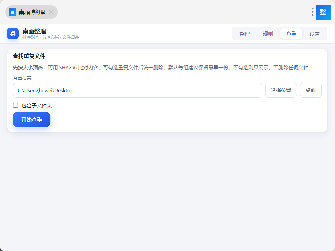This screenshot has width=335, height=251.
Task: Click the SHA256 description paragraph
Action: click(162, 68)
